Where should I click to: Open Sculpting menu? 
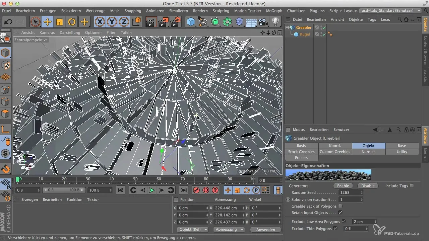(221, 11)
